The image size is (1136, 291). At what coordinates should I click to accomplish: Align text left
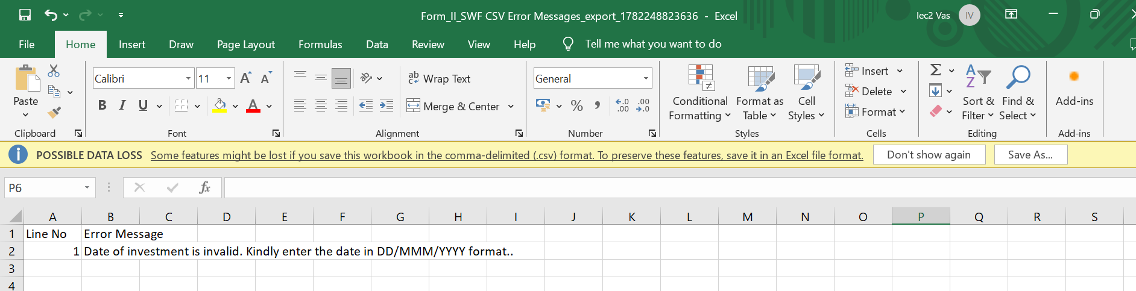pos(300,105)
